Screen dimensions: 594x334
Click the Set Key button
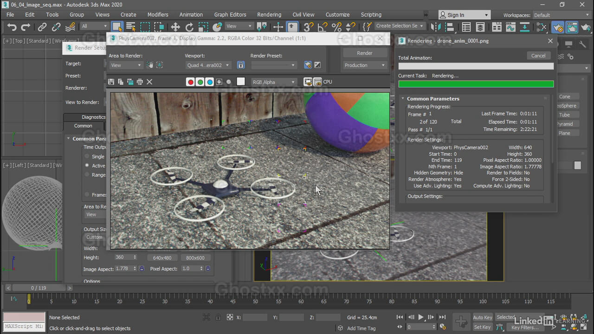pyautogui.click(x=483, y=327)
